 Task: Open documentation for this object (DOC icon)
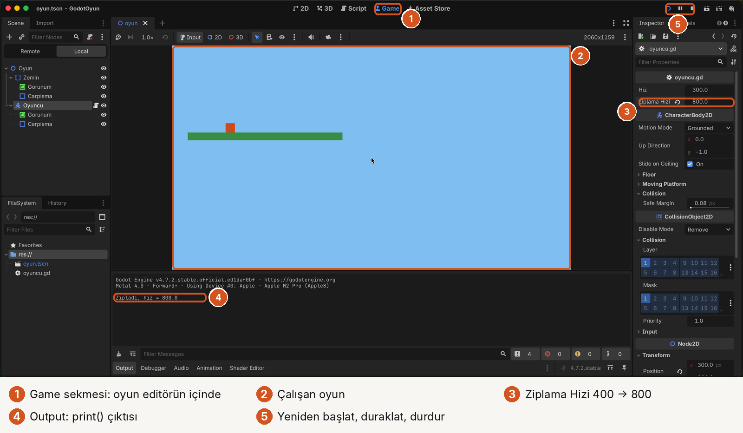(734, 49)
